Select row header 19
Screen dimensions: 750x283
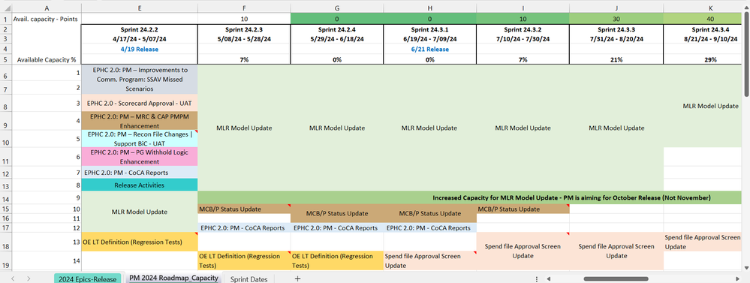[x=5, y=261]
